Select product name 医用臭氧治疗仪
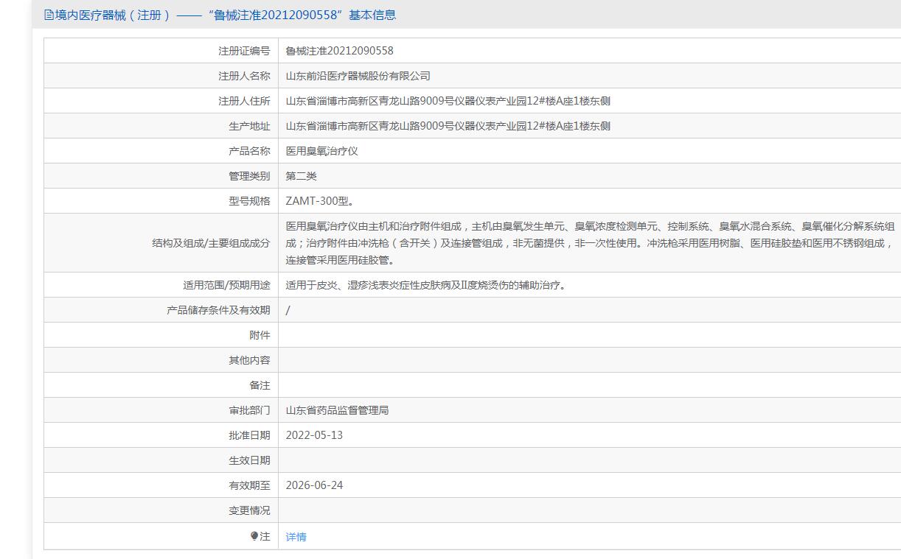Image resolution: width=901 pixels, height=559 pixels. pyautogui.click(x=321, y=151)
